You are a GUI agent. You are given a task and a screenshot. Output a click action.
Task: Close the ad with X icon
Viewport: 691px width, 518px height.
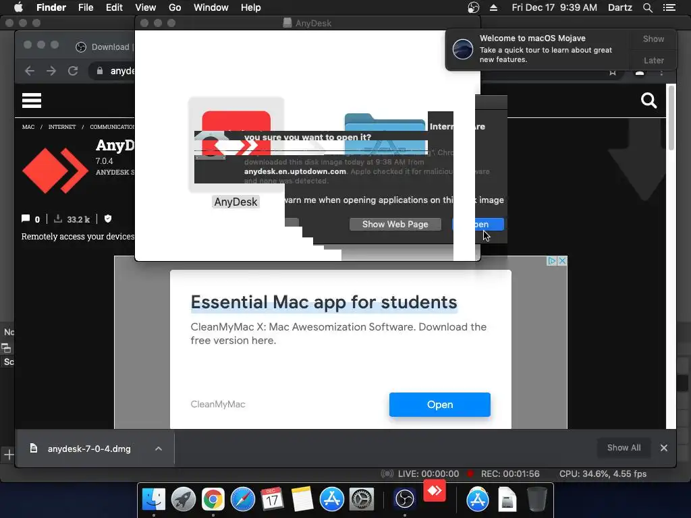click(562, 261)
